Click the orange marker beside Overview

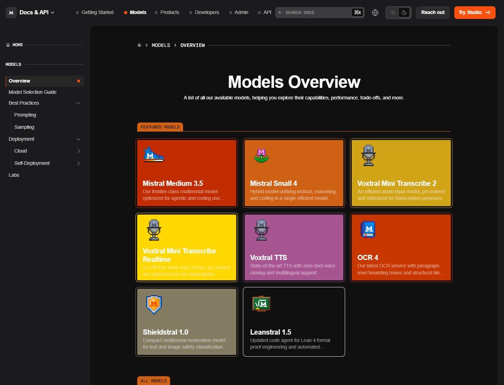(x=78, y=81)
